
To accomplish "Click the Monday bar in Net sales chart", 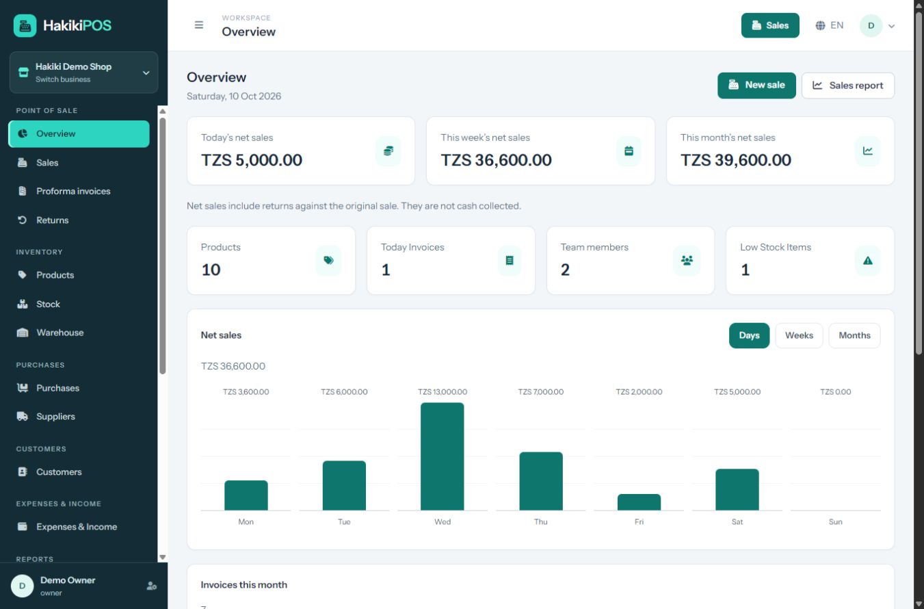I will [246, 495].
